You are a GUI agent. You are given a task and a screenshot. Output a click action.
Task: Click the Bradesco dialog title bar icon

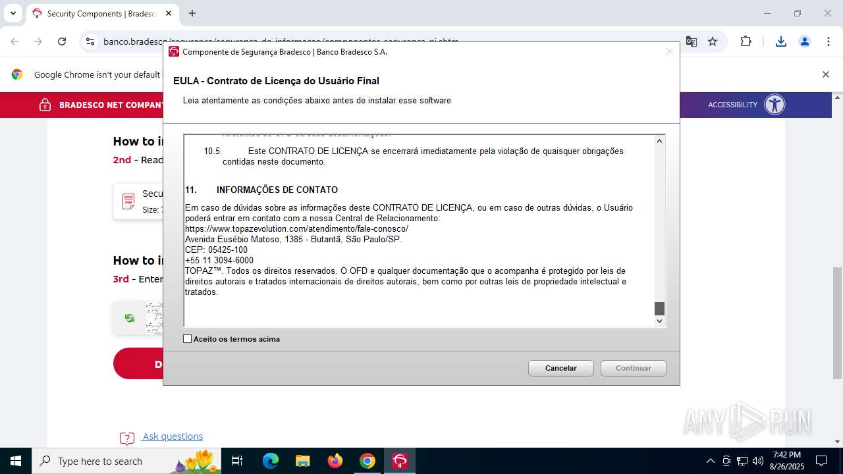(174, 52)
